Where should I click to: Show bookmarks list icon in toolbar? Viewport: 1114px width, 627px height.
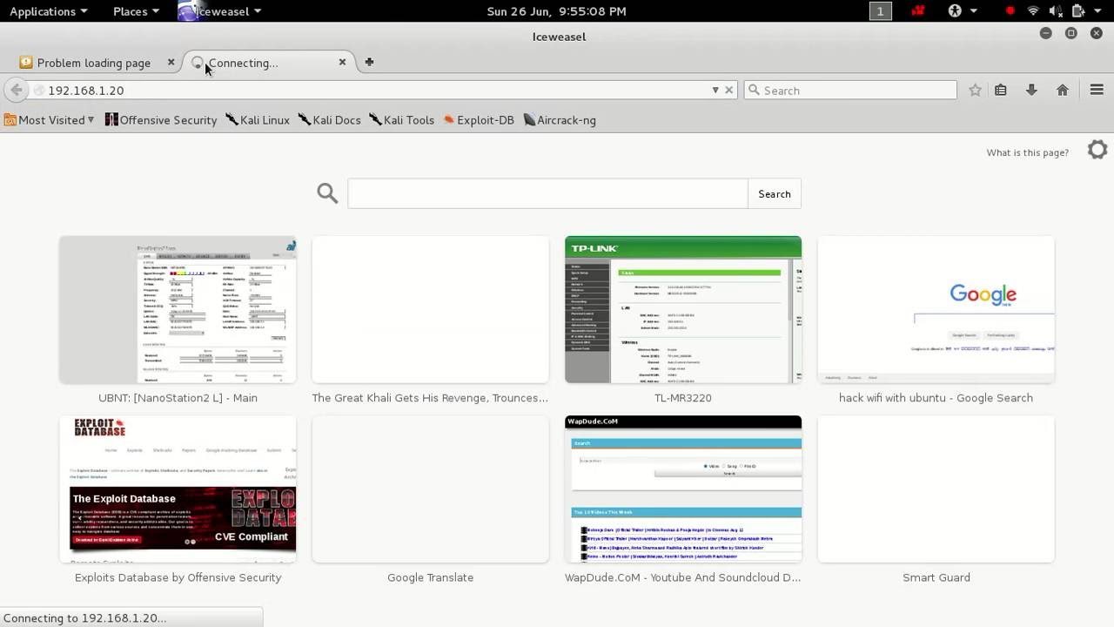1001,90
